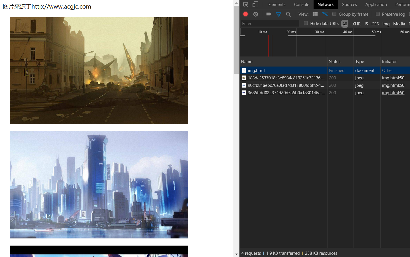The height and width of the screenshot is (257, 410).
Task: Filter requests by Img
Action: click(x=386, y=24)
